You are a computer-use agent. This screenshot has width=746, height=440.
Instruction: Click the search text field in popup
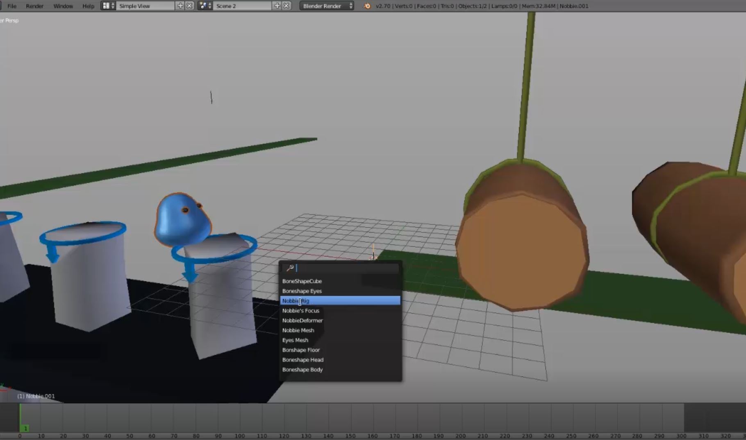tap(346, 268)
